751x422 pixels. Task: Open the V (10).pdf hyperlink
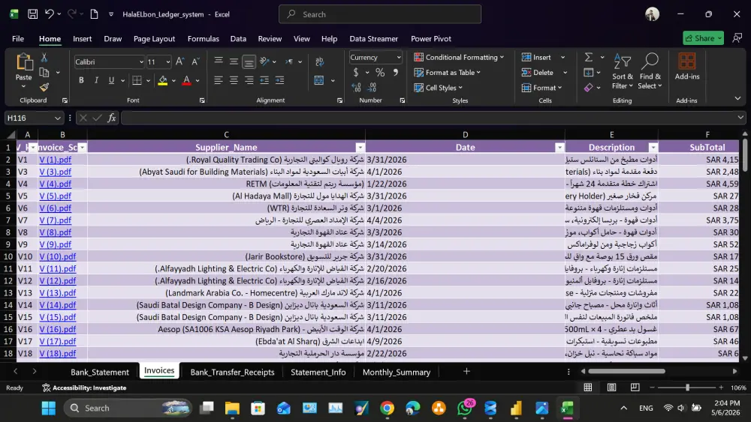pos(58,256)
